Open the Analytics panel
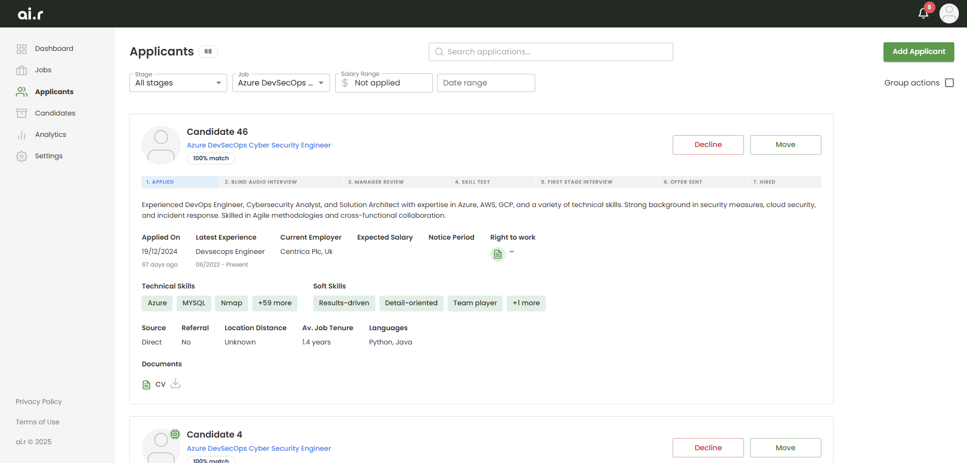Screen dimensions: 967x463 click(50, 134)
